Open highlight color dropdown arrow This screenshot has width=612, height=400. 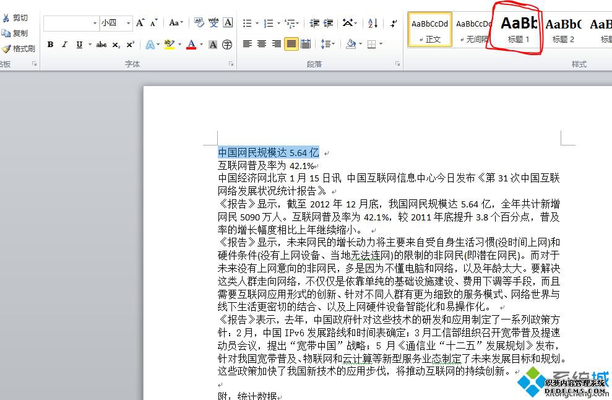(x=179, y=45)
